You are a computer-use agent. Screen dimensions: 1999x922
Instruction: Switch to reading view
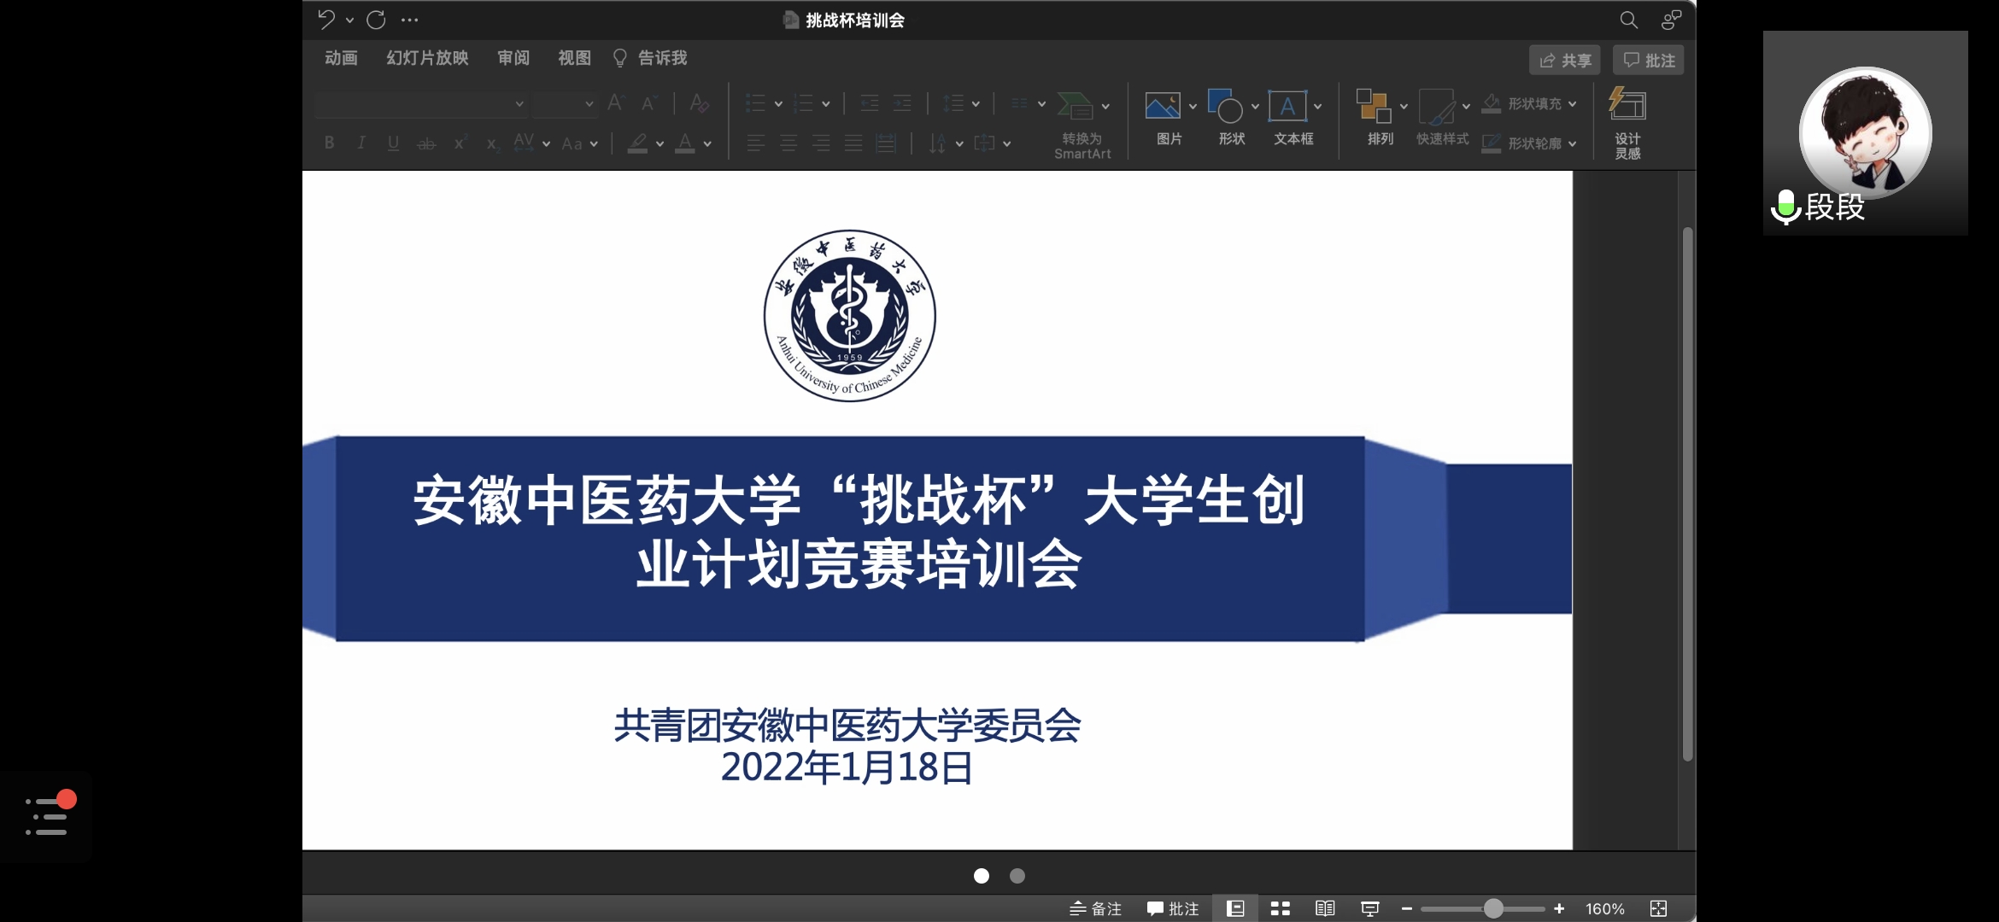point(1325,908)
